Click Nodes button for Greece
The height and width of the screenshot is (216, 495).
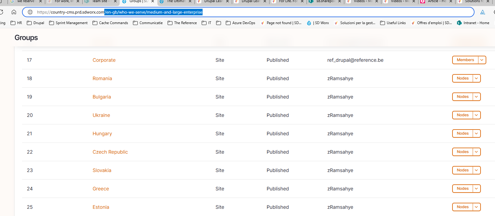[x=462, y=189]
